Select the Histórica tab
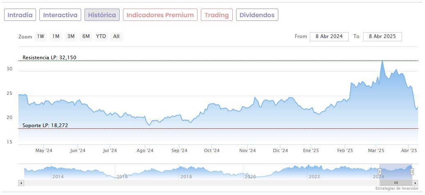 (x=102, y=15)
